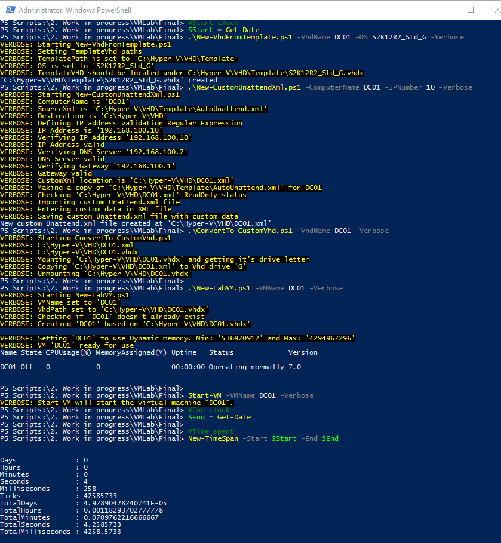Click the 'Operating normally' status value
Image resolution: width=501 pixels, height=543 pixels.
click(x=247, y=367)
